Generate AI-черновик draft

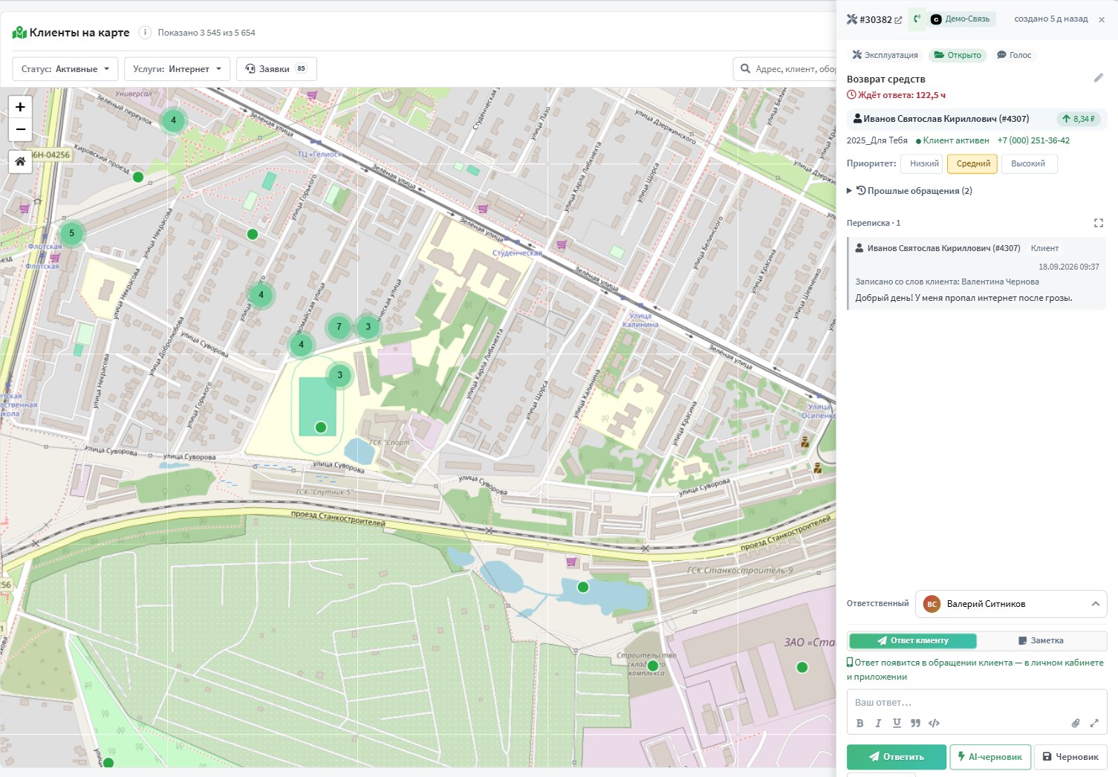tap(990, 757)
